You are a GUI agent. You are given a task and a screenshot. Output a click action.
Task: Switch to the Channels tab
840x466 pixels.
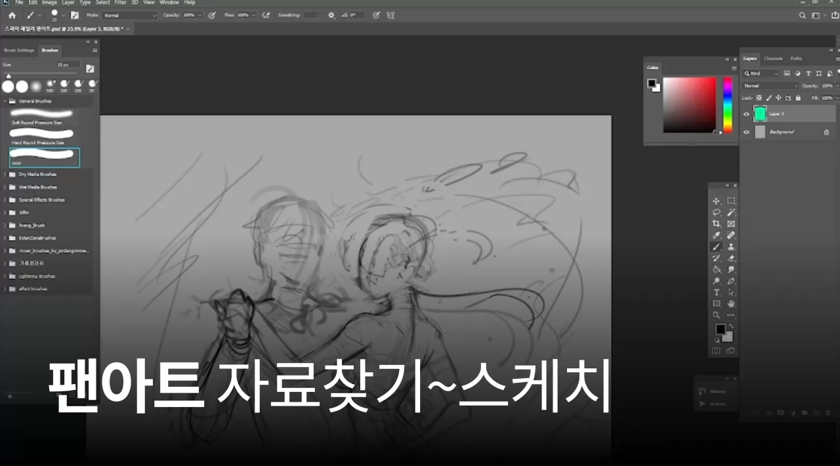(773, 58)
